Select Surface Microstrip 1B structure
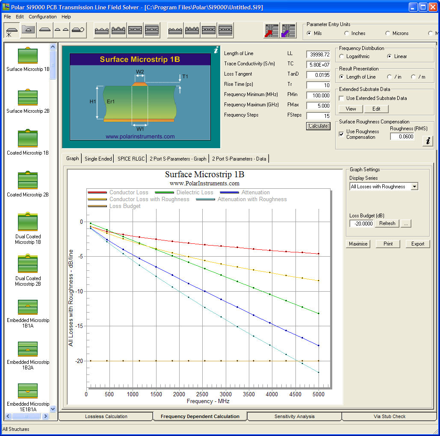The image size is (440, 436). [28, 59]
